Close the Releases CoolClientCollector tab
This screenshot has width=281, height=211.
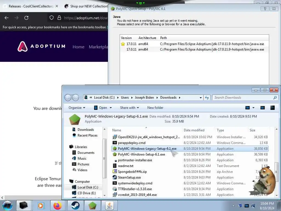coord(57,6)
